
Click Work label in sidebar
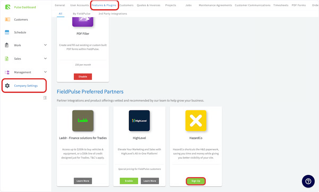18,45
